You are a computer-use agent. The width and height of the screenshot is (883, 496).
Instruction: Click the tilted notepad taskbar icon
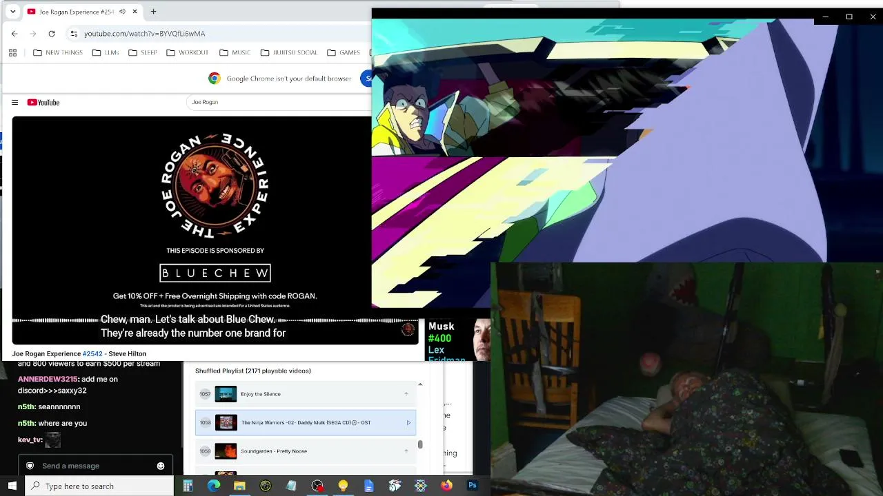pos(291,486)
